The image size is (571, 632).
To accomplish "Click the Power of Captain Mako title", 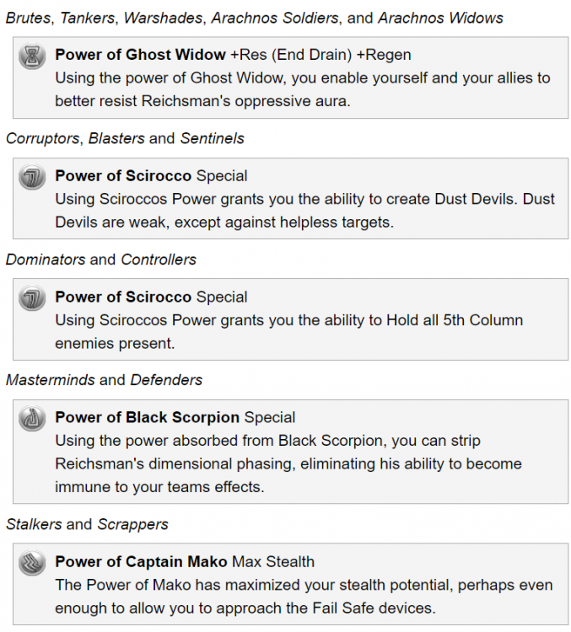I will click(142, 561).
